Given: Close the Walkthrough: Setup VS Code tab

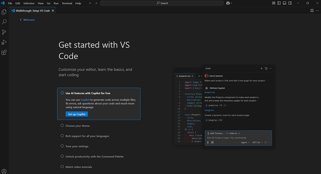Looking at the screenshot, I should pyautogui.click(x=53, y=11).
